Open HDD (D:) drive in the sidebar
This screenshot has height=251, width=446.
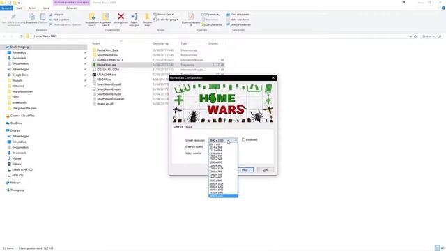[x=17, y=175]
